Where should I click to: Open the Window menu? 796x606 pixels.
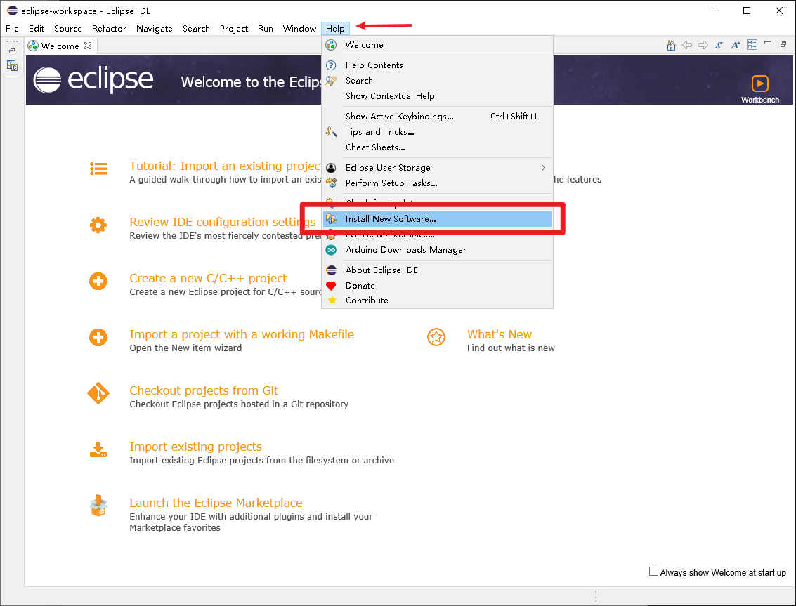tap(299, 28)
